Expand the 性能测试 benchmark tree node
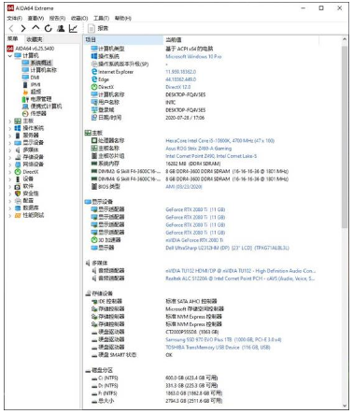The height and width of the screenshot is (414, 353). [x=10, y=215]
